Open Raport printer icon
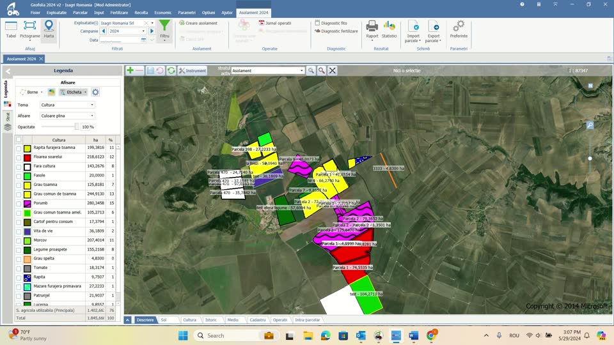The image size is (614, 345). click(372, 30)
